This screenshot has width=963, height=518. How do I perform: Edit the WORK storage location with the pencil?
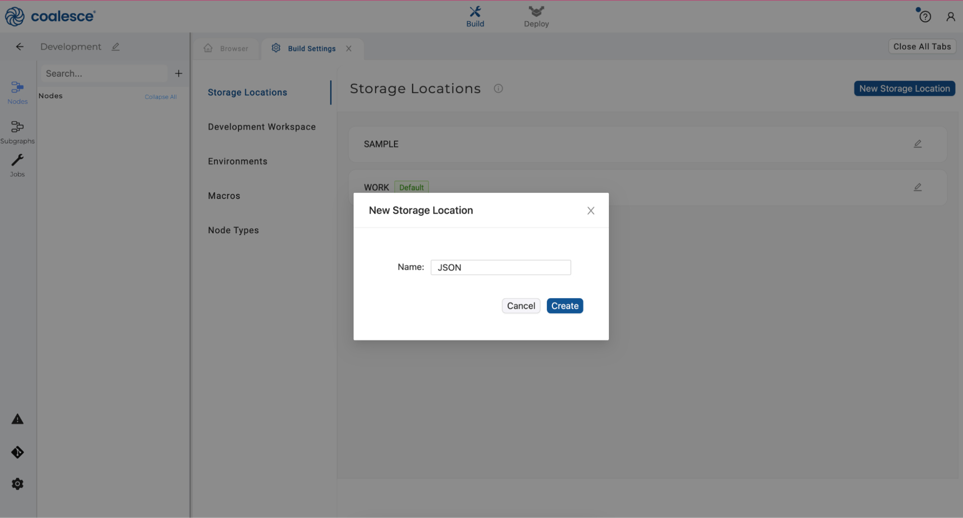point(917,187)
